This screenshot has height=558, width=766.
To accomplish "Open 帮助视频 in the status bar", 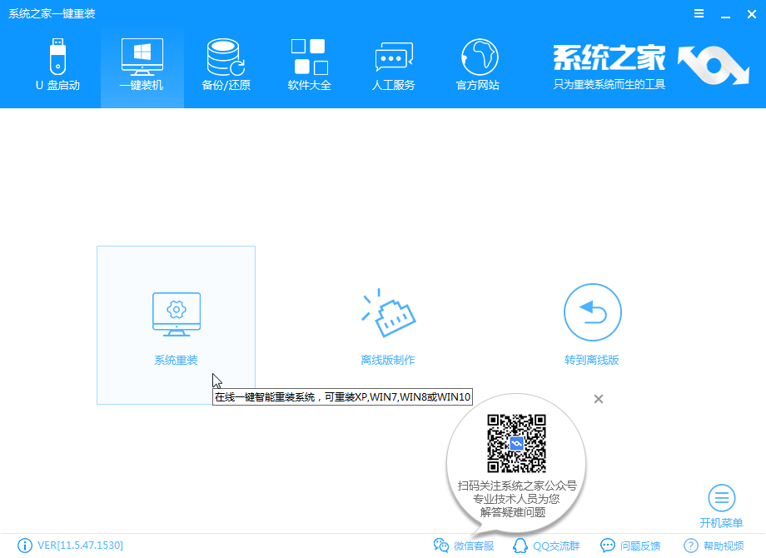I will pyautogui.click(x=714, y=546).
